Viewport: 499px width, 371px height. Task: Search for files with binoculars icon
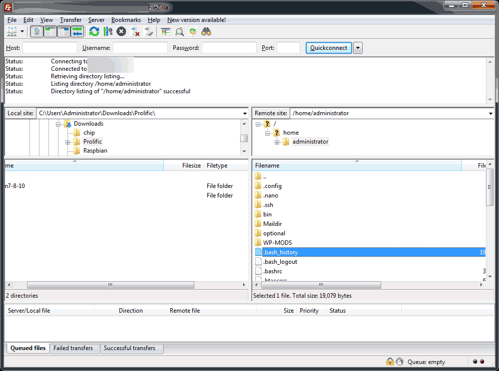[x=206, y=31]
